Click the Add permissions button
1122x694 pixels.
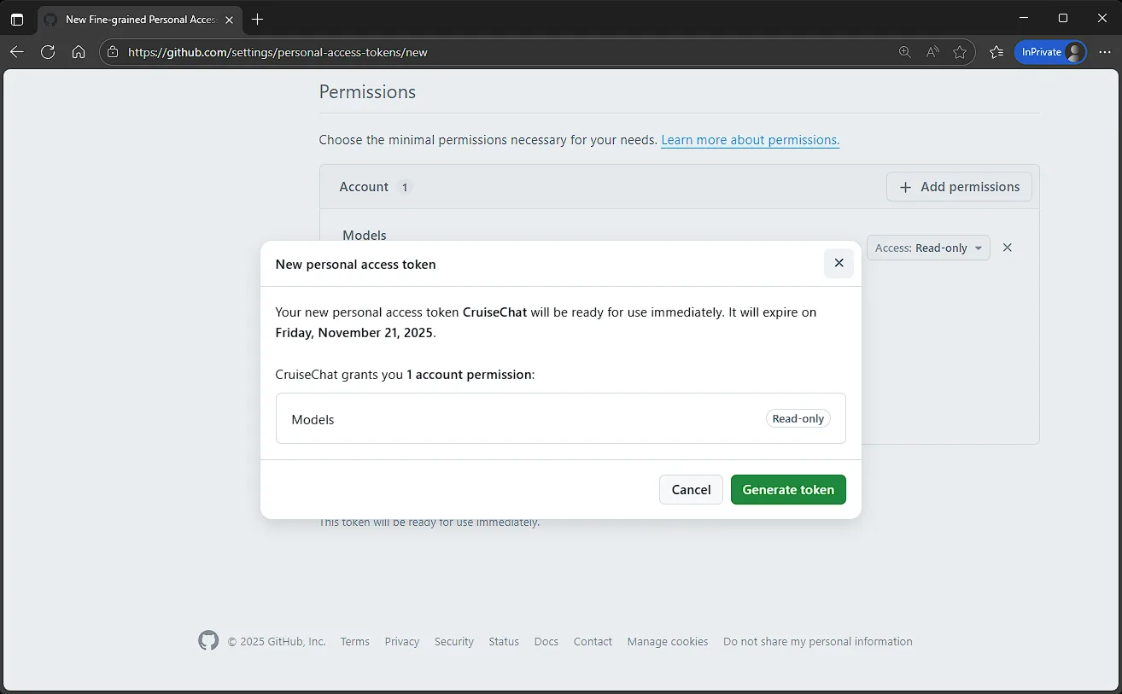[959, 187]
